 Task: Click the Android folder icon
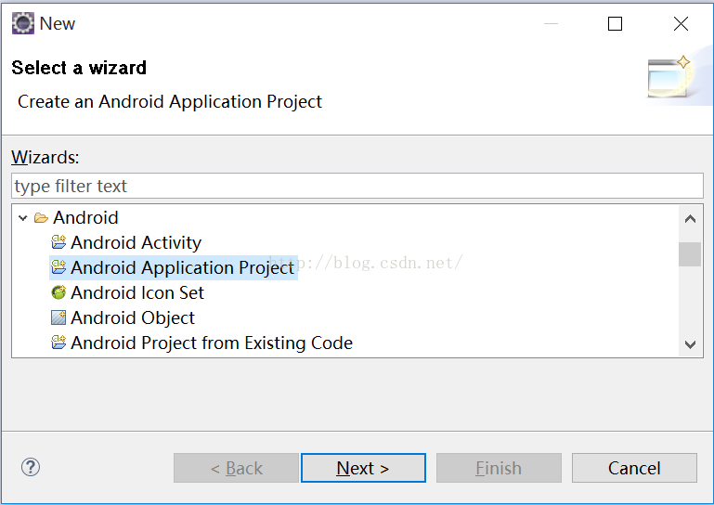click(41, 218)
